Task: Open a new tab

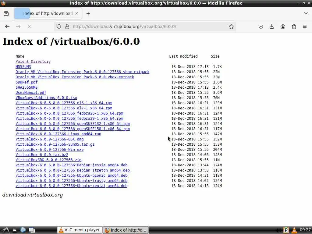Action: click(88, 13)
